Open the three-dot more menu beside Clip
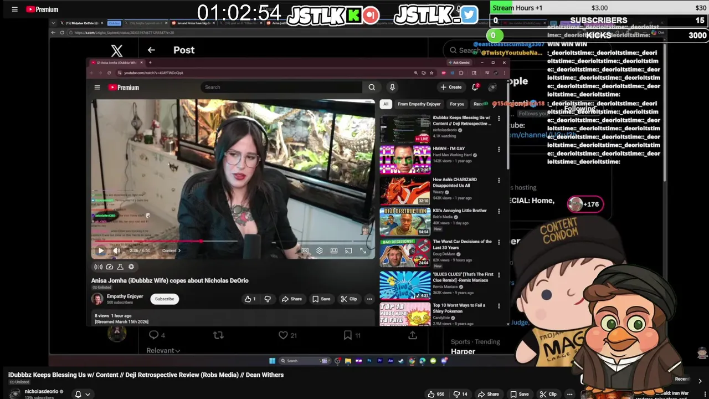709x399 pixels. pos(369,299)
